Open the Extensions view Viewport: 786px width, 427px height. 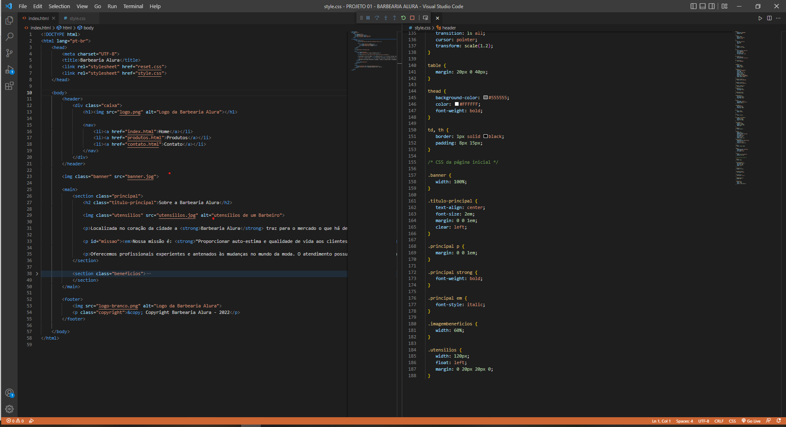[9, 86]
